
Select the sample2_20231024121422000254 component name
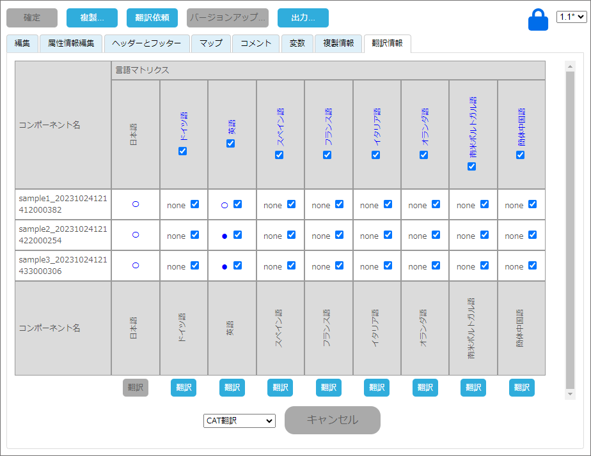point(63,235)
